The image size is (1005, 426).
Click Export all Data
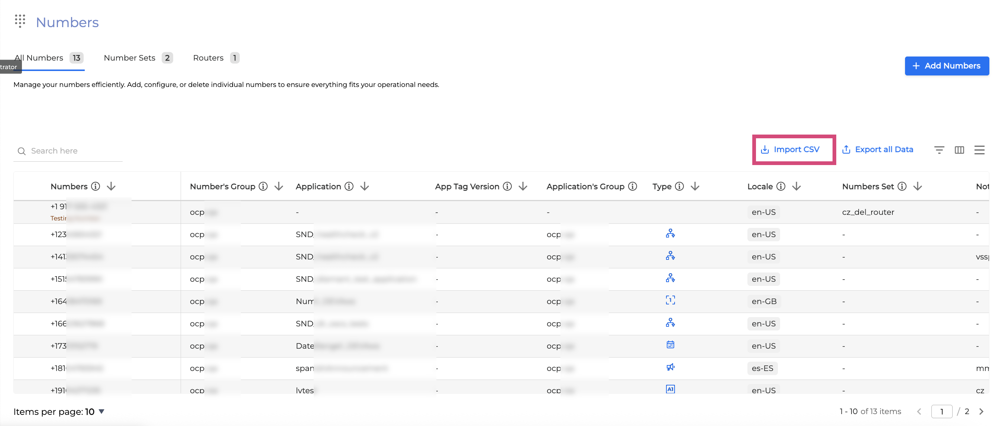[878, 149]
